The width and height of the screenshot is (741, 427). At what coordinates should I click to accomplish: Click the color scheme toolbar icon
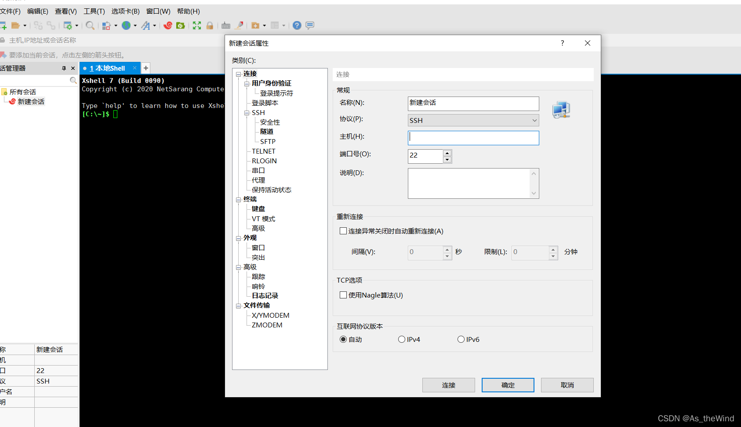106,25
